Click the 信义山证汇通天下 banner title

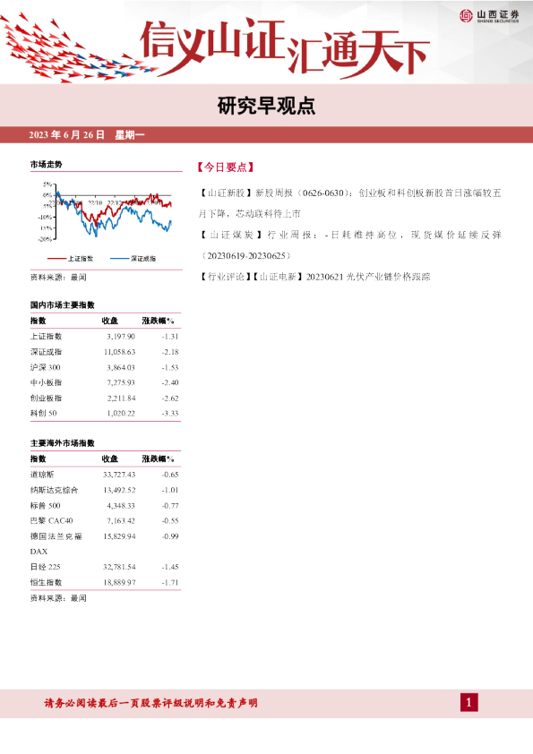[284, 48]
